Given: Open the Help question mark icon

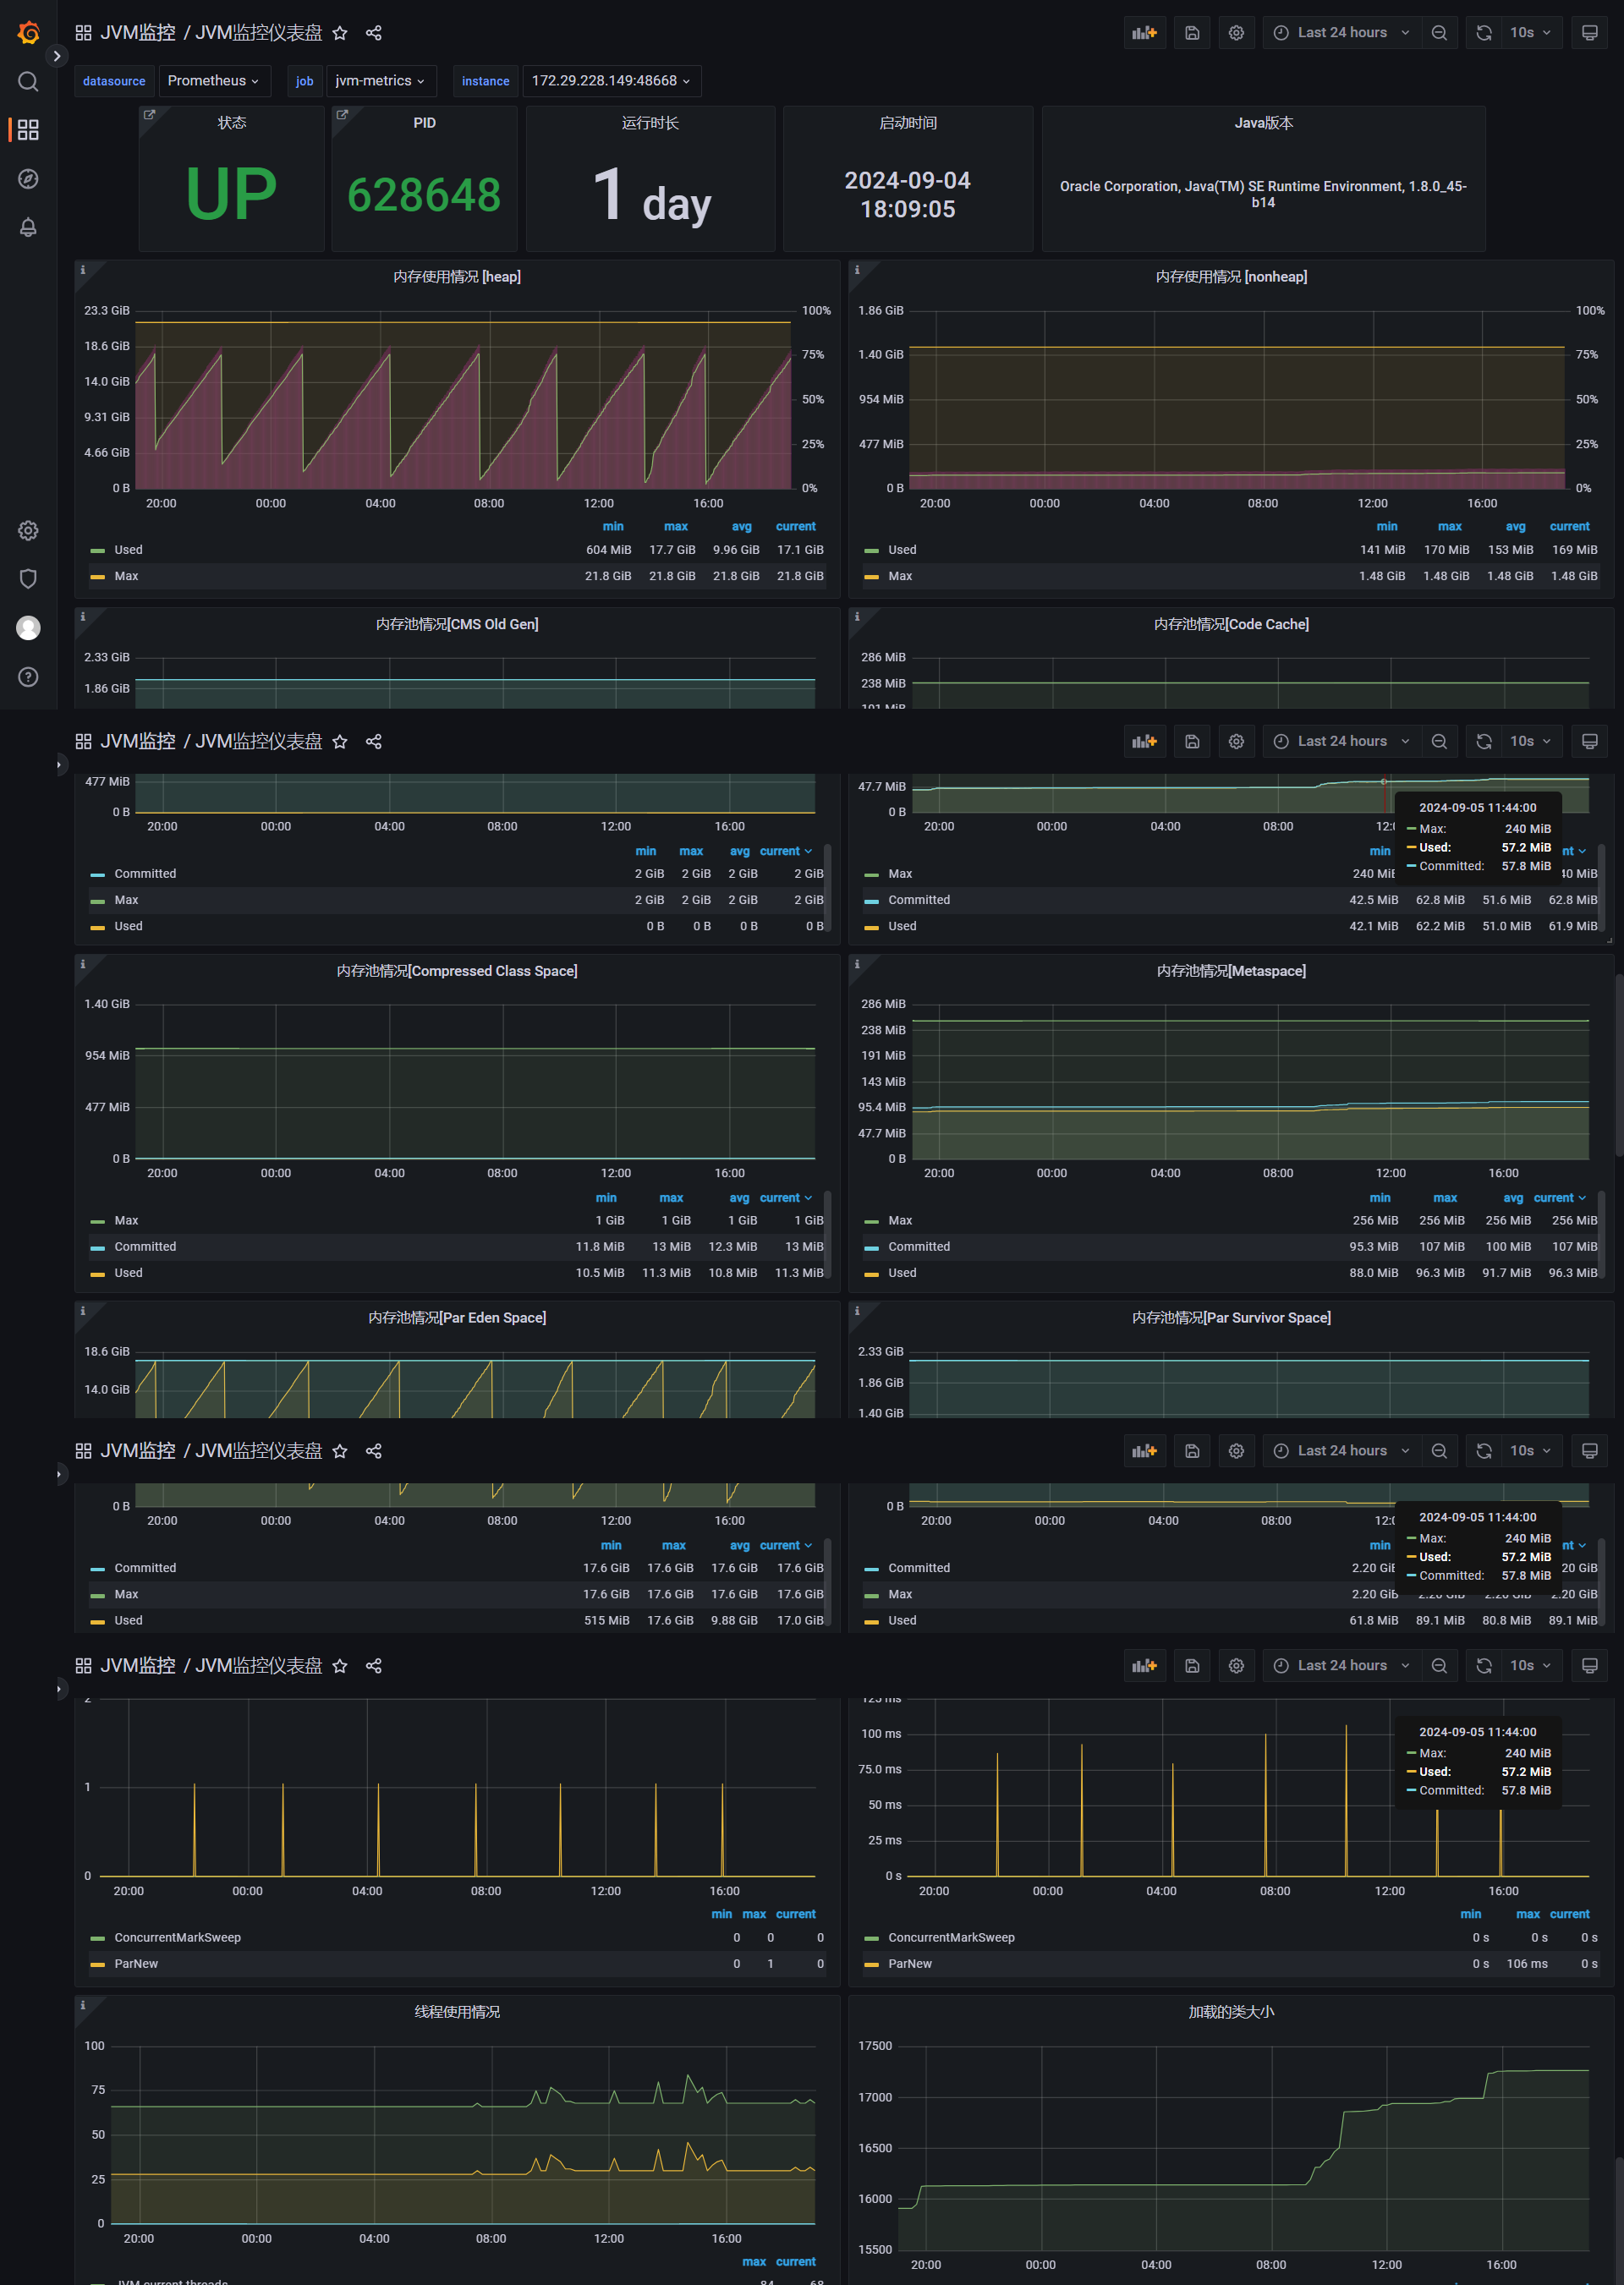Looking at the screenshot, I should tap(28, 677).
